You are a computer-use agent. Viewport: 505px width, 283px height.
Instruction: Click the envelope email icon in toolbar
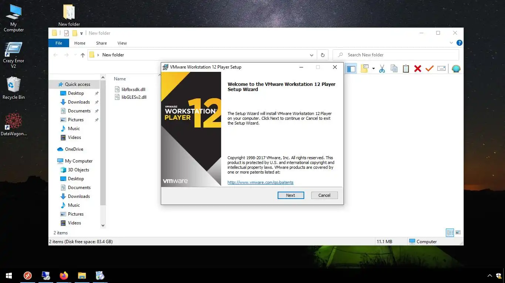(441, 69)
